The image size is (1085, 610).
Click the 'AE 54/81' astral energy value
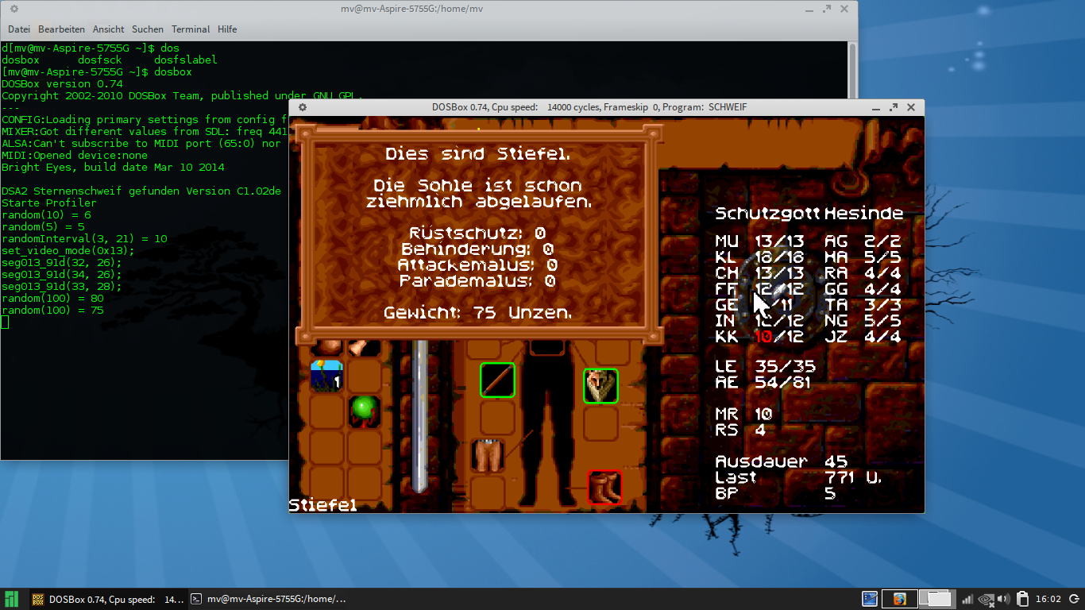click(765, 383)
